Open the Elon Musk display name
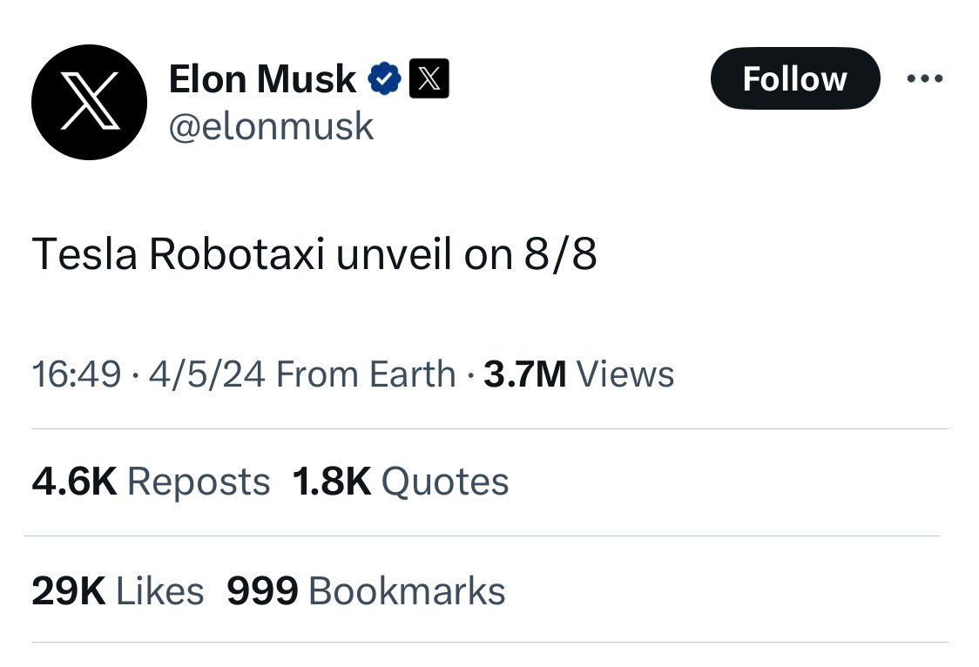 tap(262, 80)
